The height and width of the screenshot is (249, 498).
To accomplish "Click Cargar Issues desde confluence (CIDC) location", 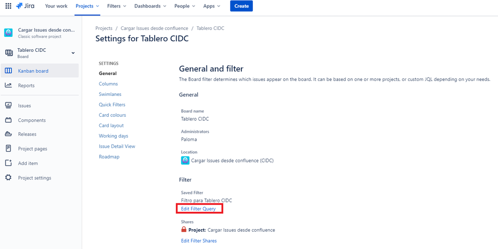I will 232,161.
